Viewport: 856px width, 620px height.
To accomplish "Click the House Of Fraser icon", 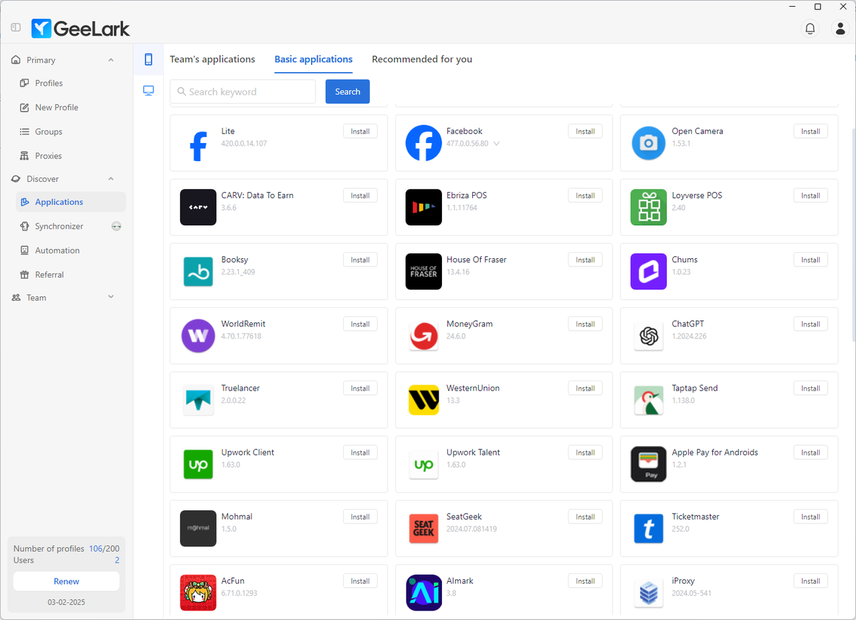I will click(423, 272).
